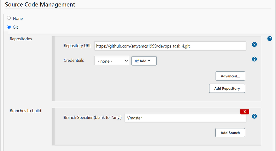Click the Repository URL label text
The width and height of the screenshot is (276, 151).
(78, 46)
